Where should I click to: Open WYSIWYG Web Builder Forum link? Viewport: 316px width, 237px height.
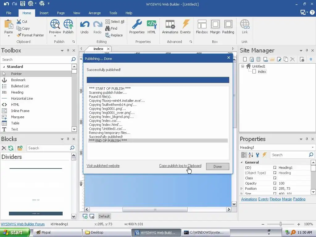[x=23, y=224]
